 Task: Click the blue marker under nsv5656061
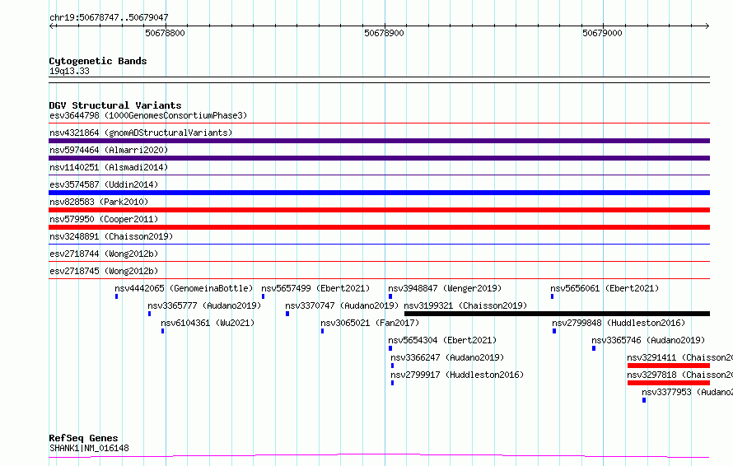552,296
